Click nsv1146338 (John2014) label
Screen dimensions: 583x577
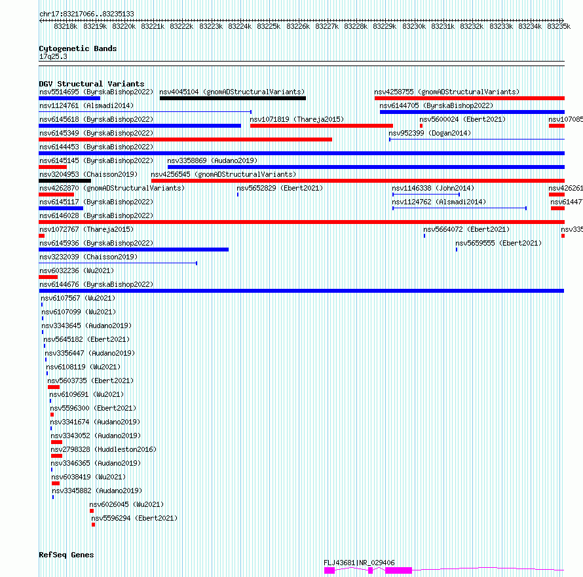click(x=433, y=188)
